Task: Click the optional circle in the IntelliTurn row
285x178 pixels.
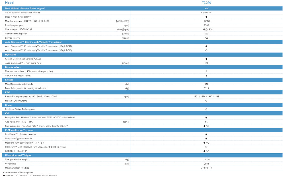Action: click(x=206, y=147)
